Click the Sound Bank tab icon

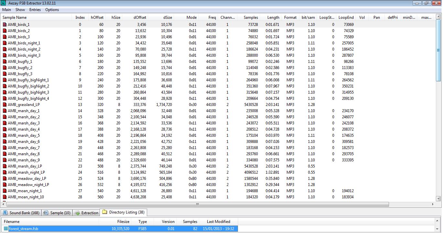click(x=5, y=213)
